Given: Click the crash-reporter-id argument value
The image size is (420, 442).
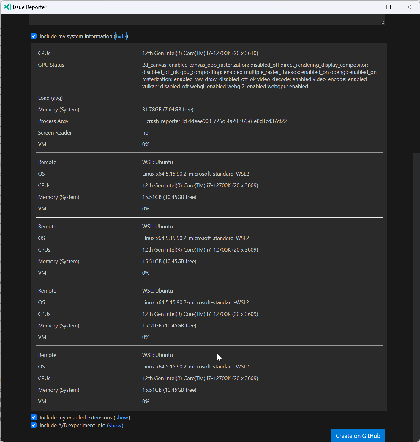Looking at the screenshot, I should [214, 121].
